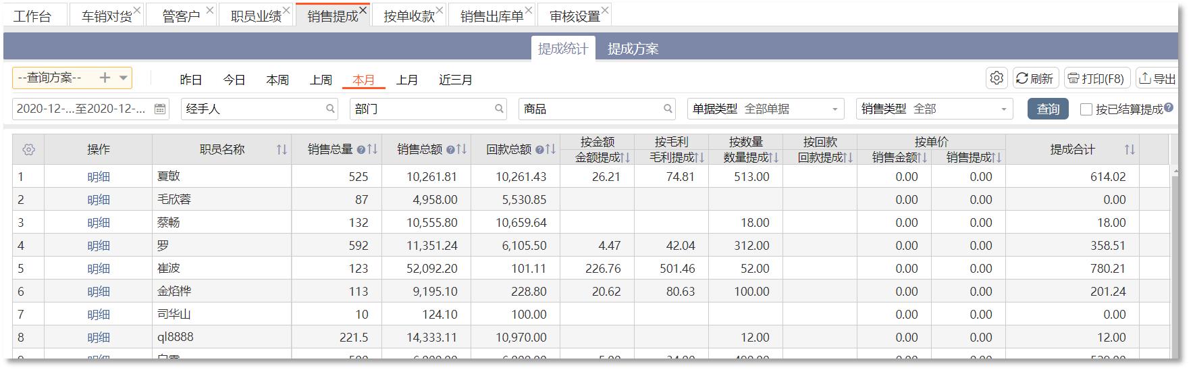
Task: Sort by 数量提成 column arrows
Action: (774, 158)
